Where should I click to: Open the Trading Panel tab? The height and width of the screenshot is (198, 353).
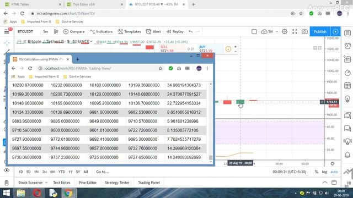(149, 183)
